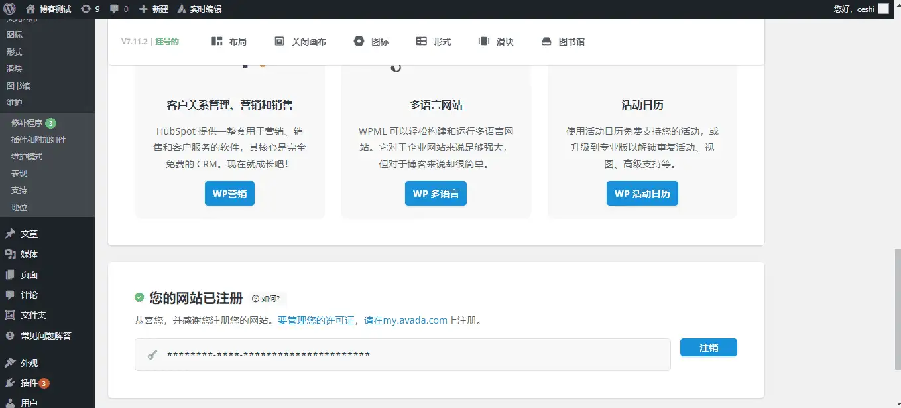Select the 滑块 tab in Avada header
Image resolution: width=901 pixels, height=408 pixels.
point(496,42)
